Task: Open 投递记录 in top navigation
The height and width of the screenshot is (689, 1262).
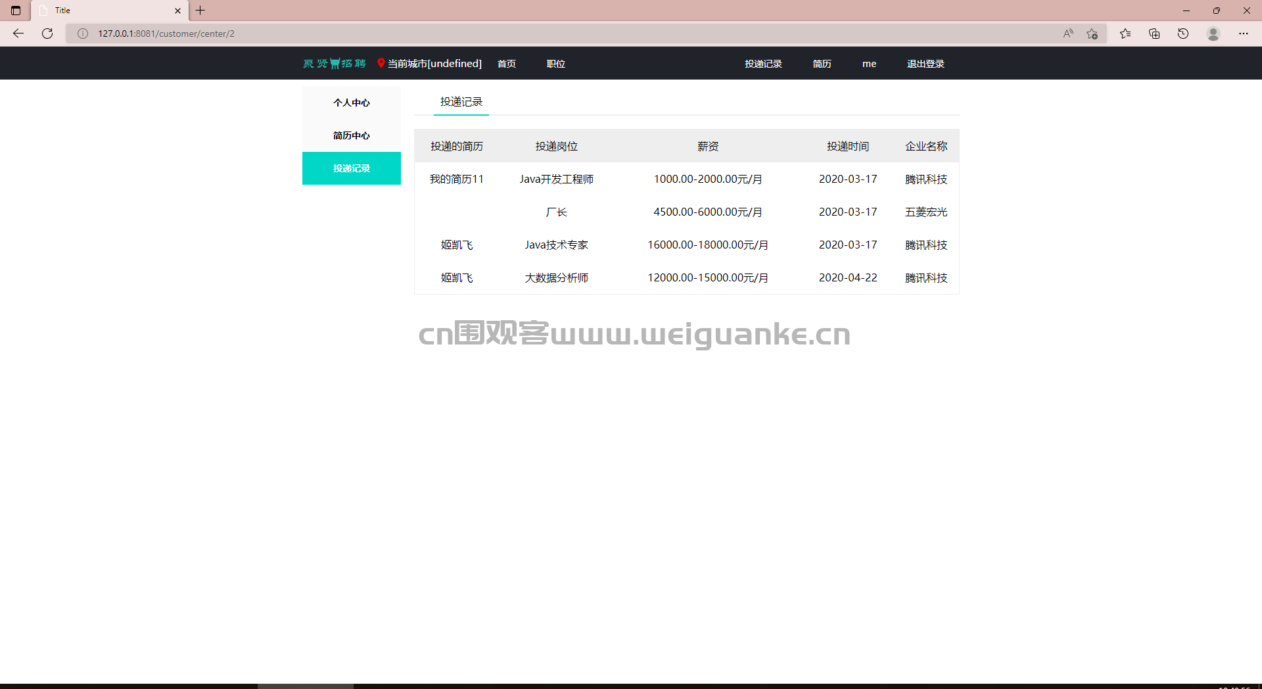Action: point(763,64)
